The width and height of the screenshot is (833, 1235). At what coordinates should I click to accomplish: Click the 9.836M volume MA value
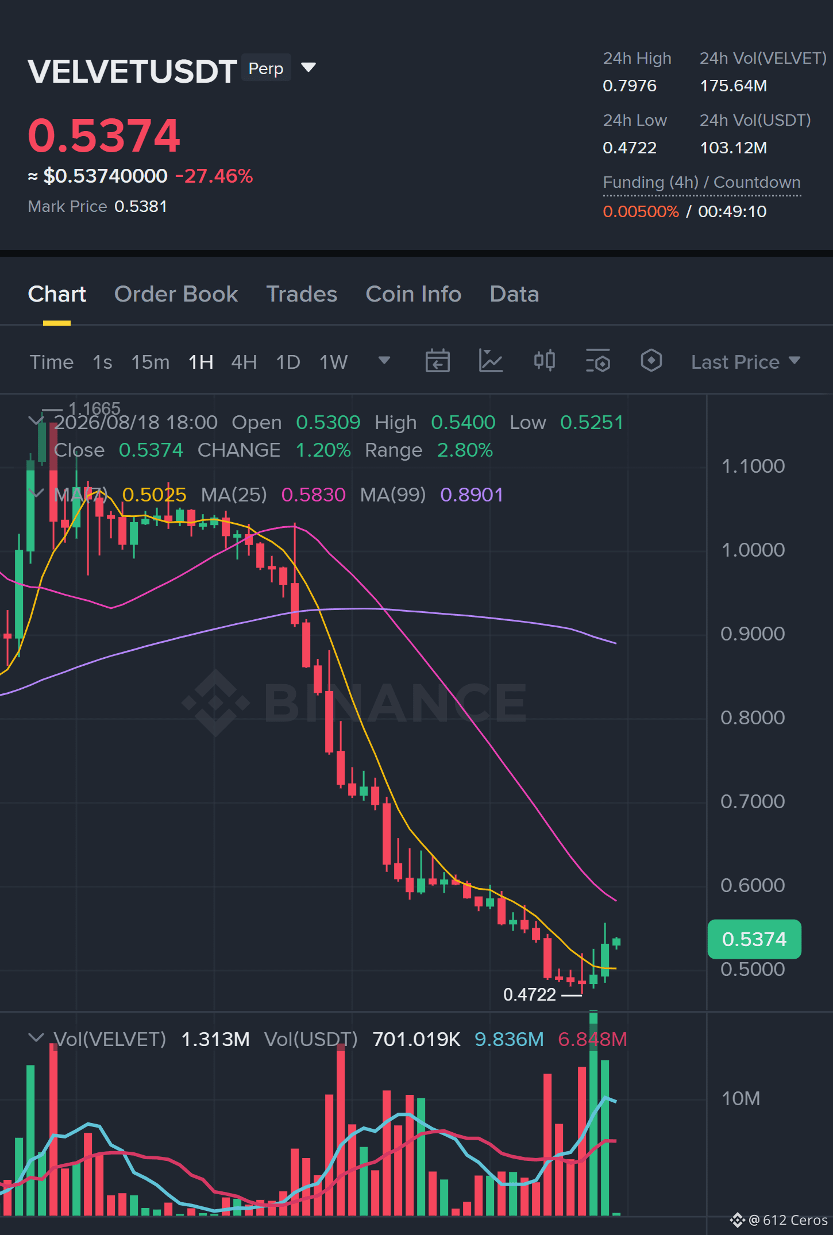[x=509, y=1039]
